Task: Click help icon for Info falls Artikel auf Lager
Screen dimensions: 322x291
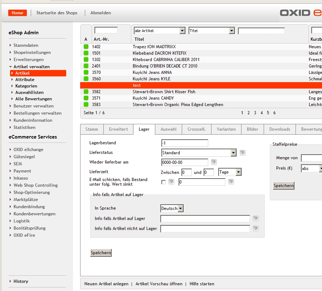Action: [255, 219]
